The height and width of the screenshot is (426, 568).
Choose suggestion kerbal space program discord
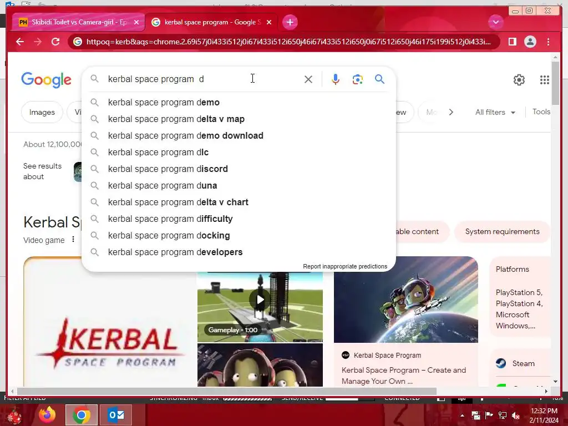239,169
